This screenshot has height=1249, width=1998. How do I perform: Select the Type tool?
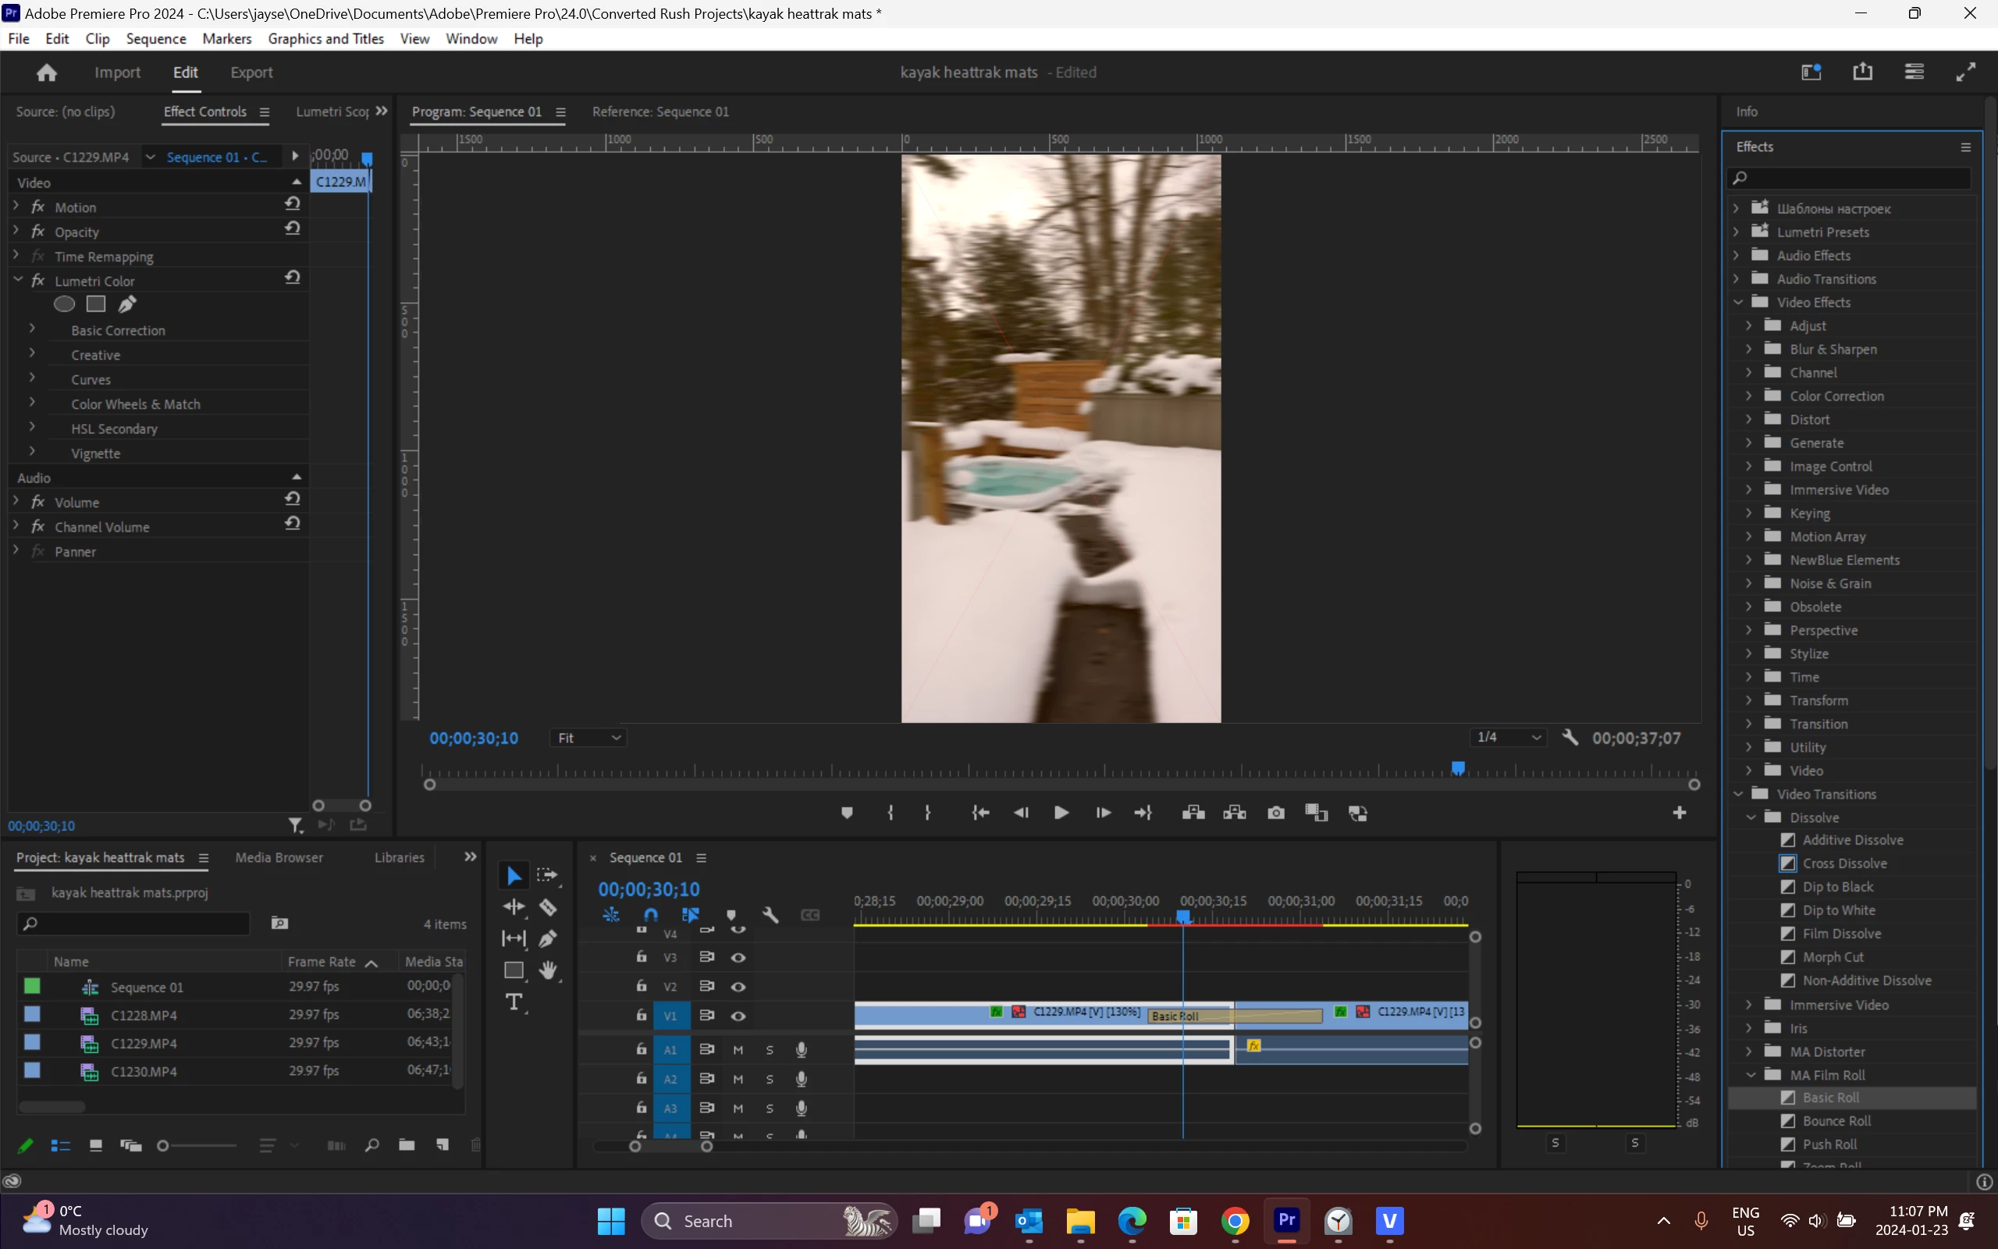[x=514, y=1002]
